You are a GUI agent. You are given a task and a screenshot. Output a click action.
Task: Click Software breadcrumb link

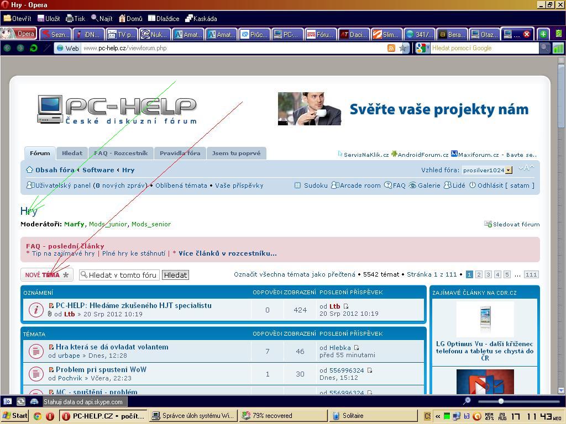click(x=98, y=170)
